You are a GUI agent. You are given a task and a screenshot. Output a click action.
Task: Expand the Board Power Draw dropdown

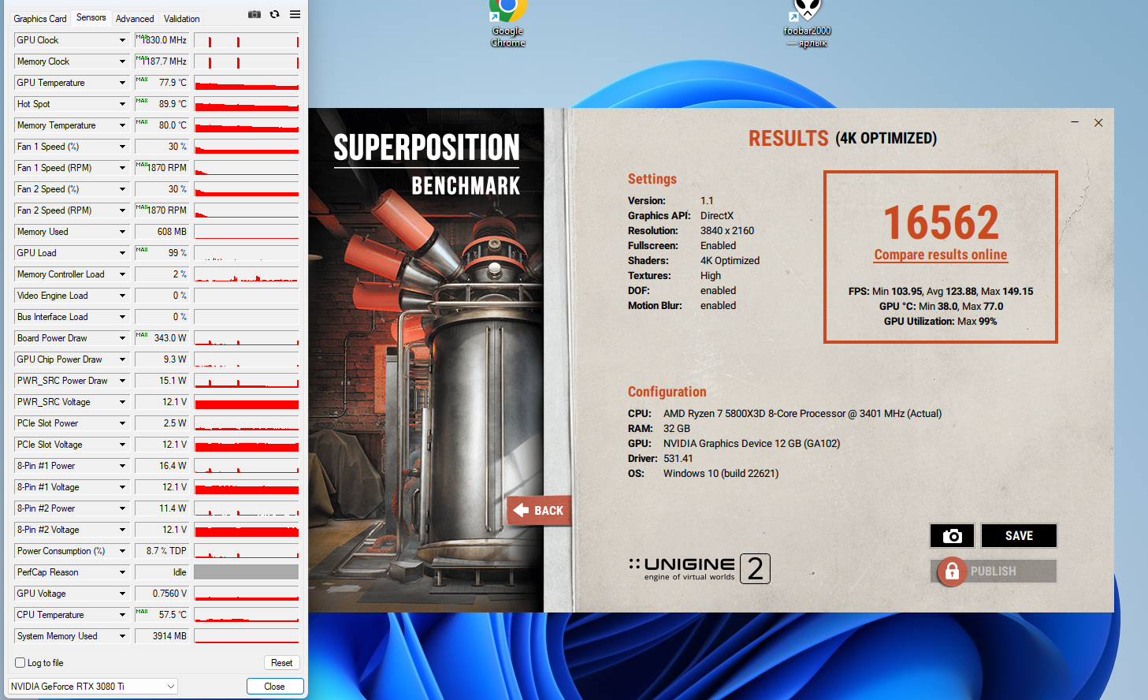122,338
